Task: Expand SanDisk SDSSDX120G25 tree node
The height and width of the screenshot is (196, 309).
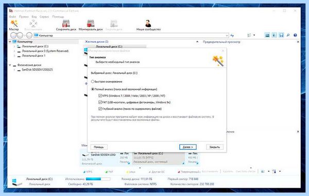Action: click(14, 69)
